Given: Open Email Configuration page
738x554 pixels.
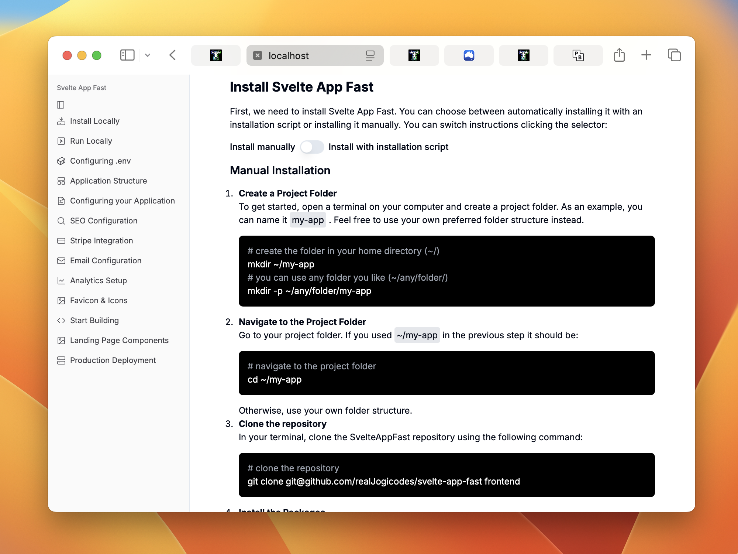Looking at the screenshot, I should (106, 261).
